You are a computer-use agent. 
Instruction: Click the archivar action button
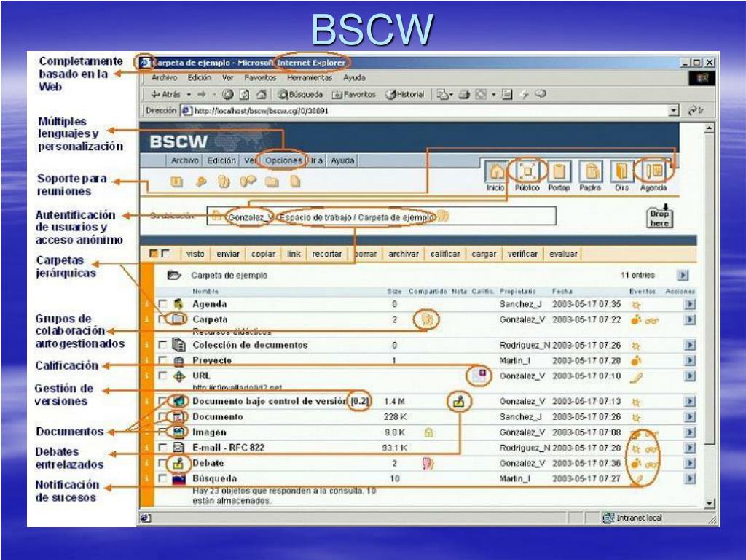pos(404,254)
